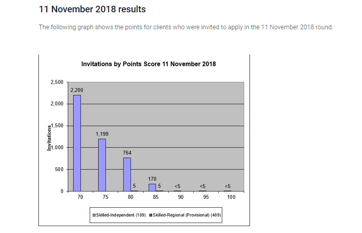Viewport: 362px width, 233px height.
Task: Click the 500 value on the y-axis
Action: 59,170
